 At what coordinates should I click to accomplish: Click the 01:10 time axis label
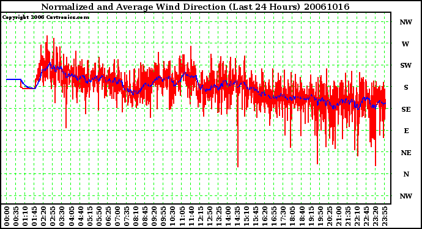pos(25,216)
